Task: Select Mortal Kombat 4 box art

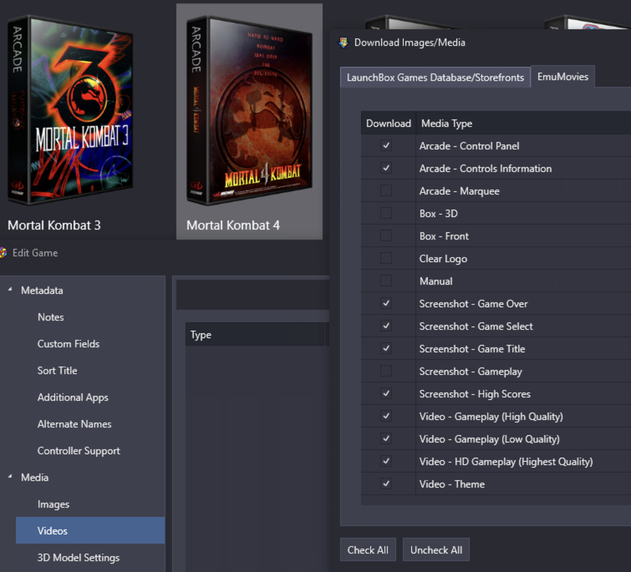Action: 249,111
